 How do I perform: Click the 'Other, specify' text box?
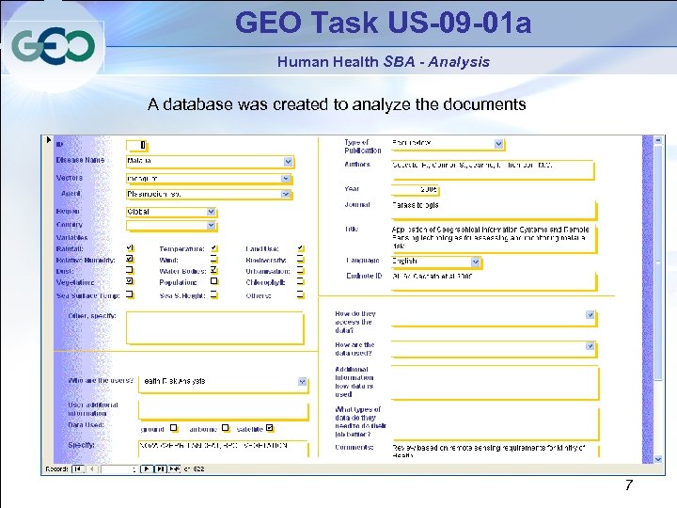214,327
